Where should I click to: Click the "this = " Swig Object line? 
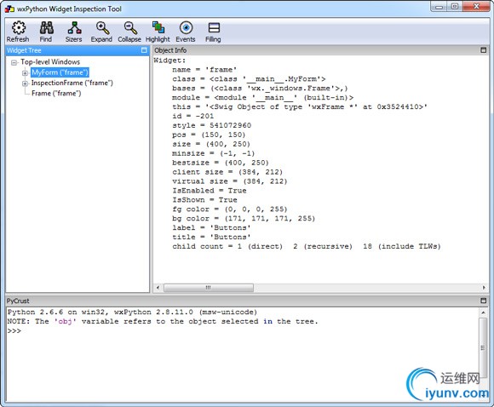pos(300,106)
